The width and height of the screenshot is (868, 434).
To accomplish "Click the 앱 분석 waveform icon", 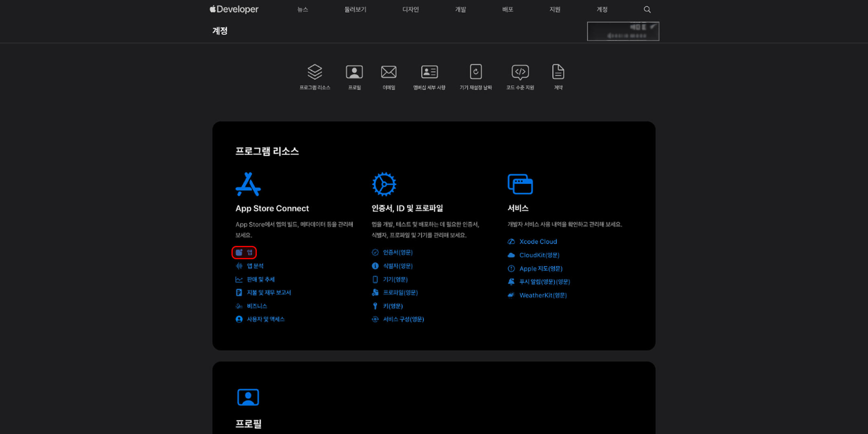I will click(239, 266).
